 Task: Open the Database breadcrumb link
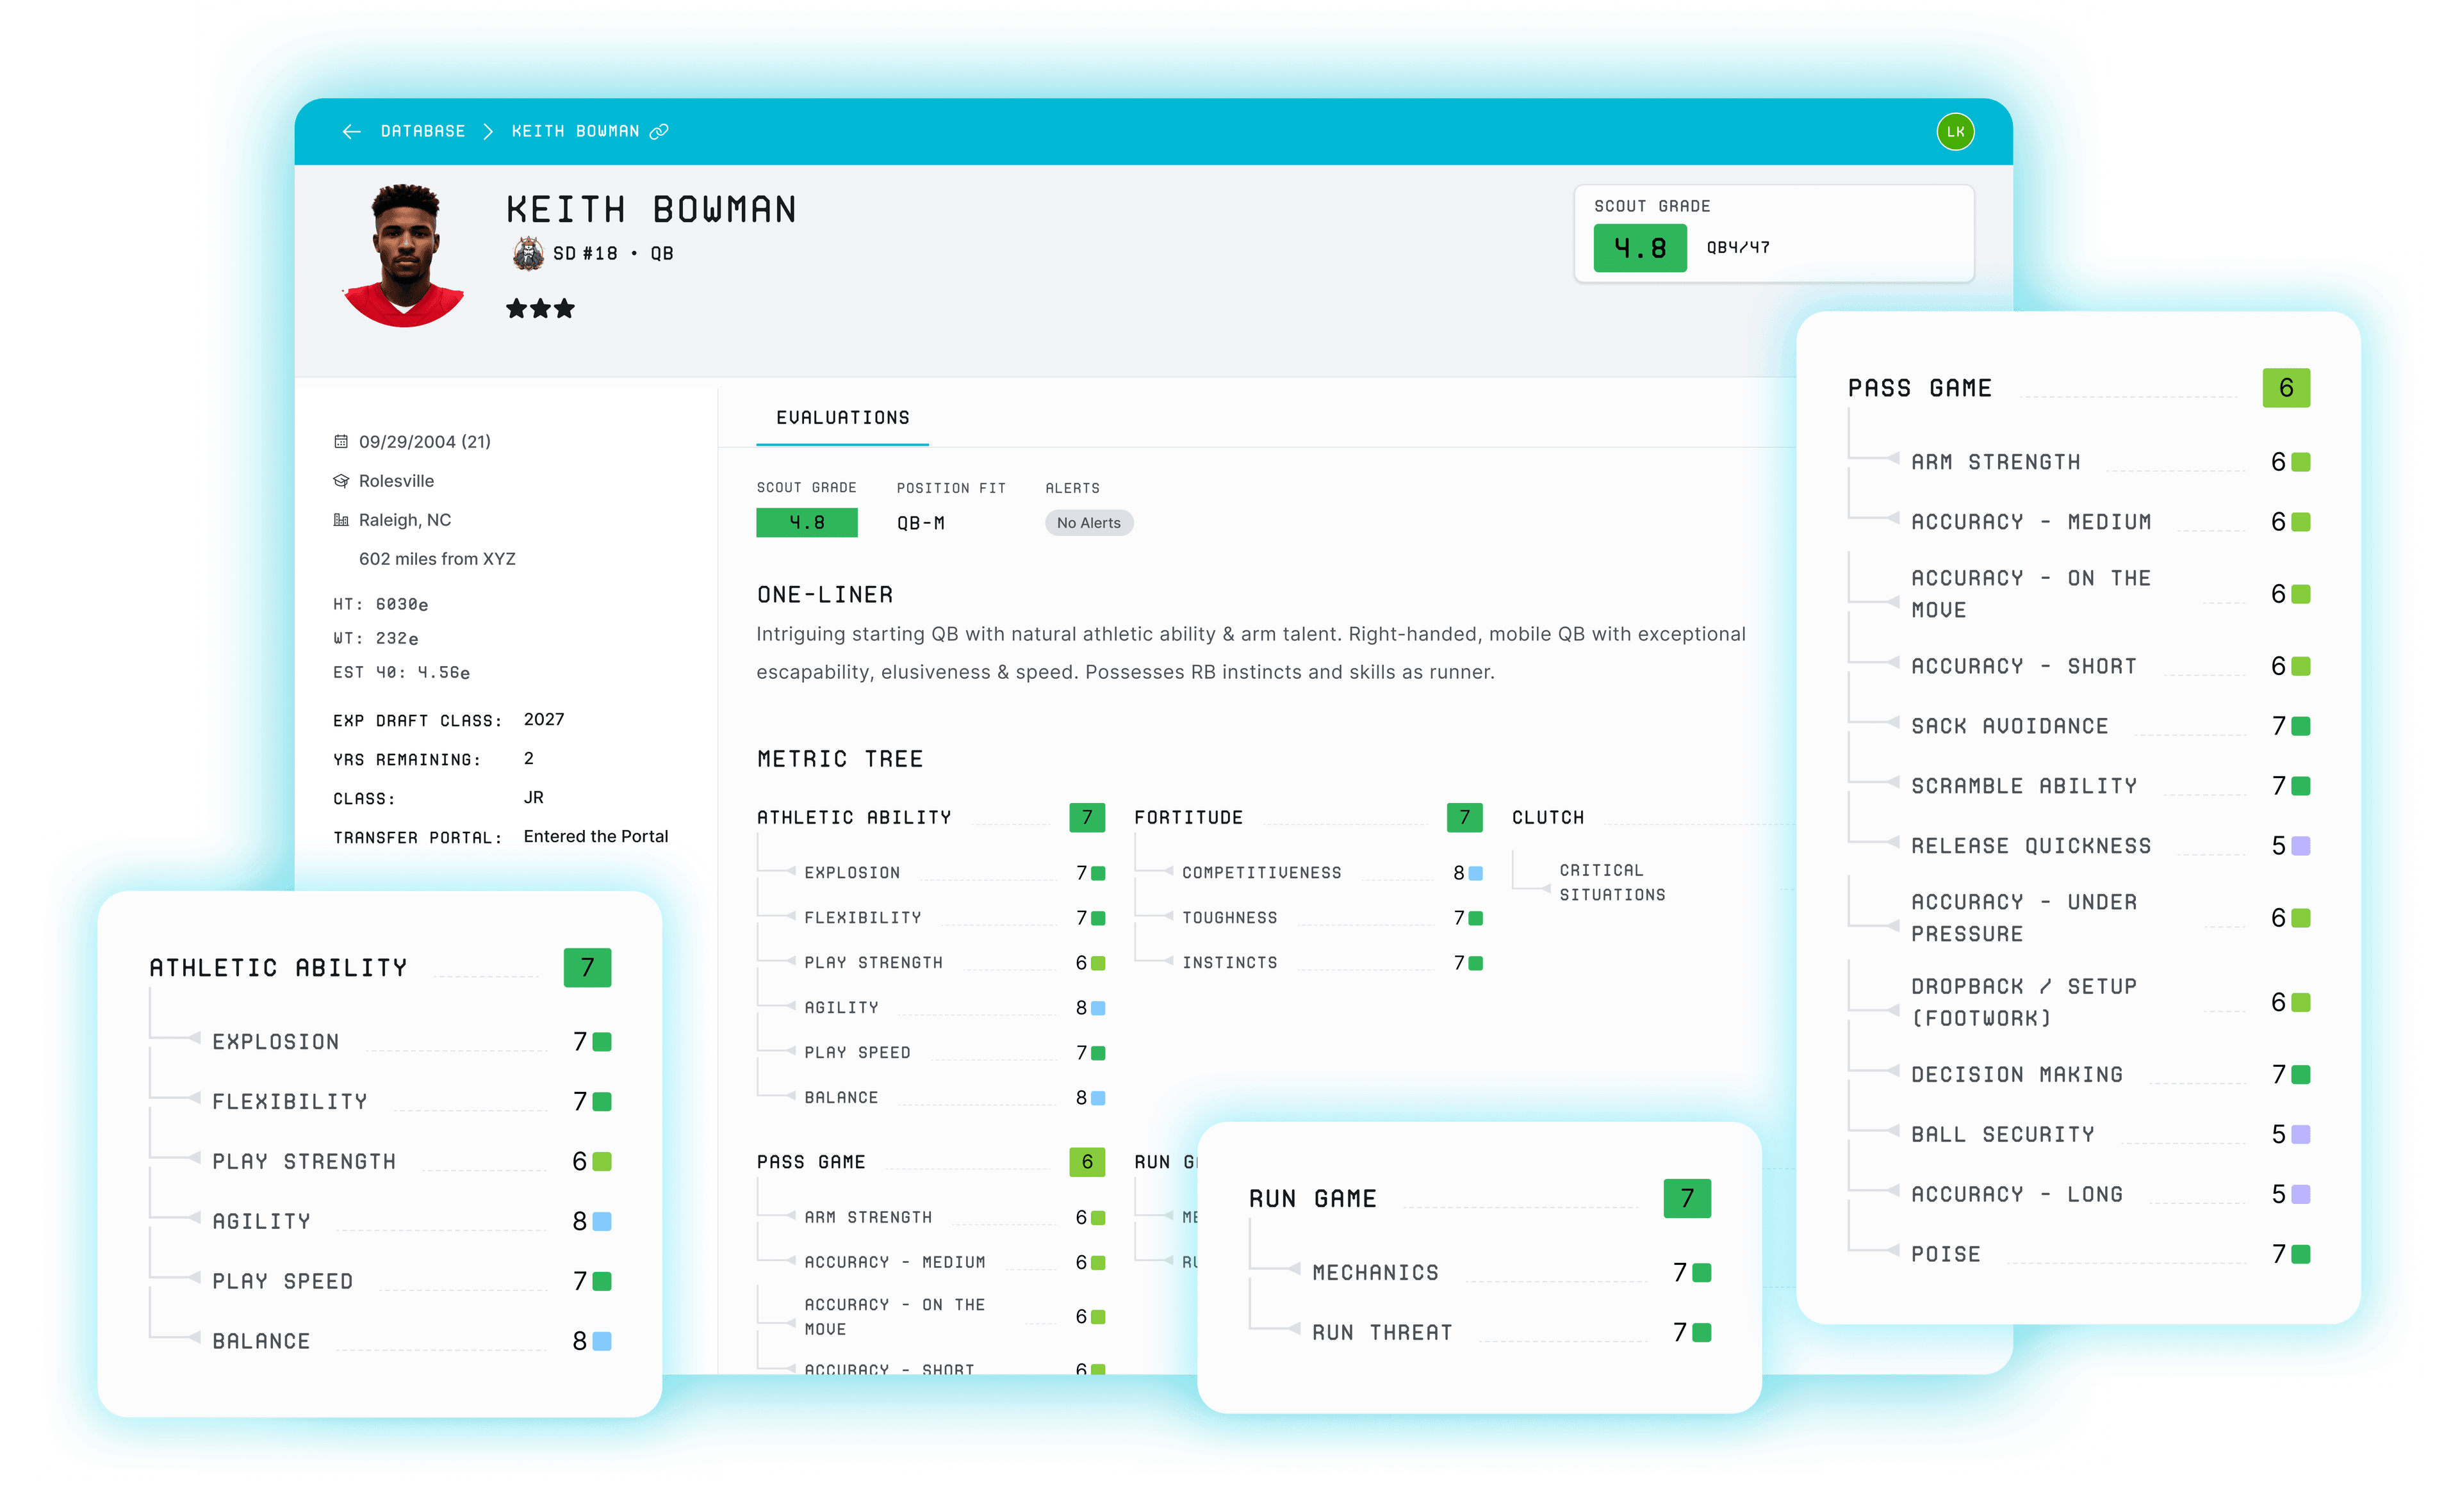(422, 132)
